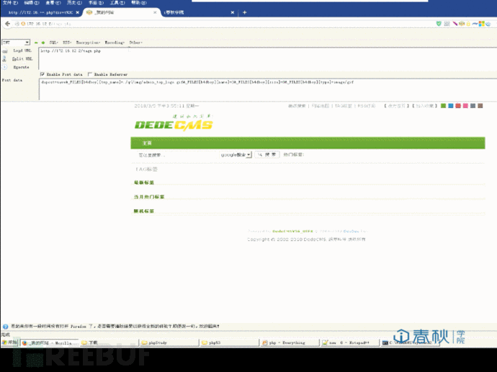Open the XSS dropdown menu in HackBar
This screenshot has height=372, width=497.
(67, 43)
